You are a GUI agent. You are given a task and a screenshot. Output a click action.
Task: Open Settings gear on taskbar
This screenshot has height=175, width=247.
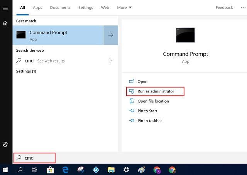pos(126,170)
